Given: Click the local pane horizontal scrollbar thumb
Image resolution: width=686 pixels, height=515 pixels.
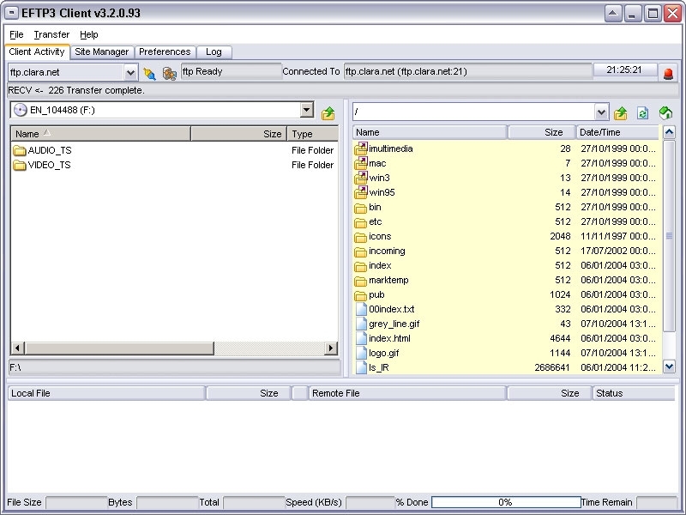Looking at the screenshot, I should pyautogui.click(x=119, y=348).
